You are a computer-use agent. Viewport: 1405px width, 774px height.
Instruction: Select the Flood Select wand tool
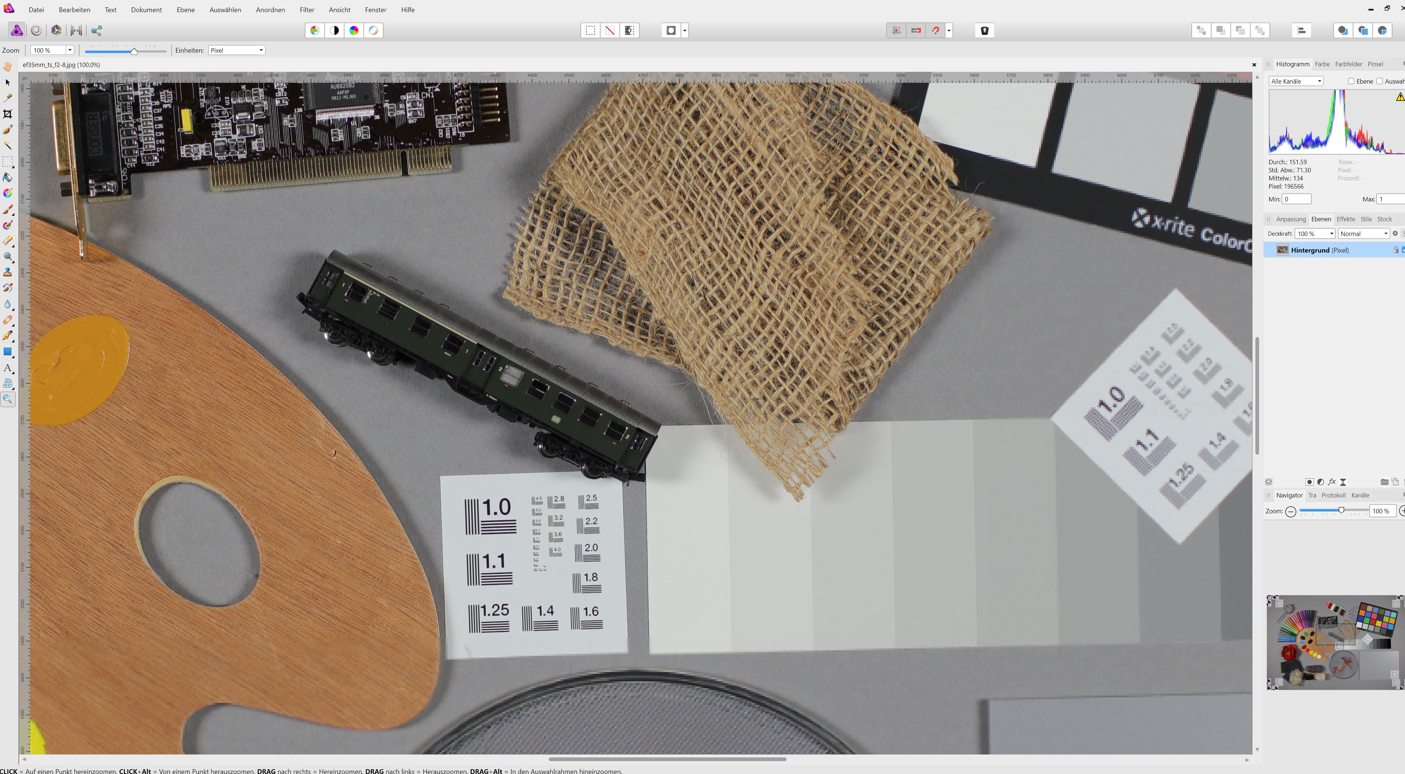(x=8, y=145)
